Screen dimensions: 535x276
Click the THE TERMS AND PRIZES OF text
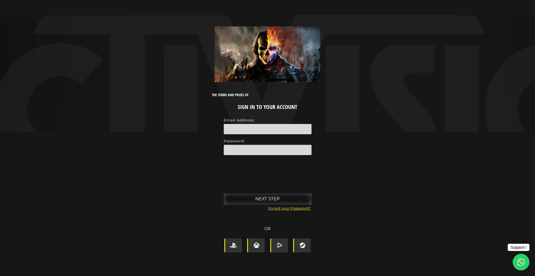tap(230, 95)
